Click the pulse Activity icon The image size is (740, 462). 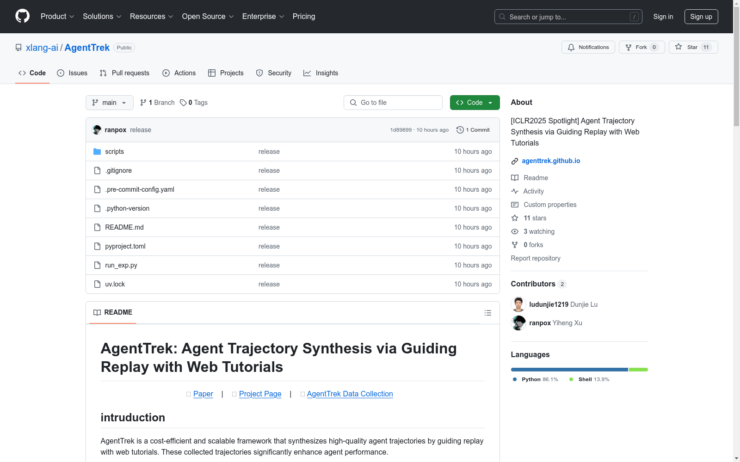pos(515,191)
